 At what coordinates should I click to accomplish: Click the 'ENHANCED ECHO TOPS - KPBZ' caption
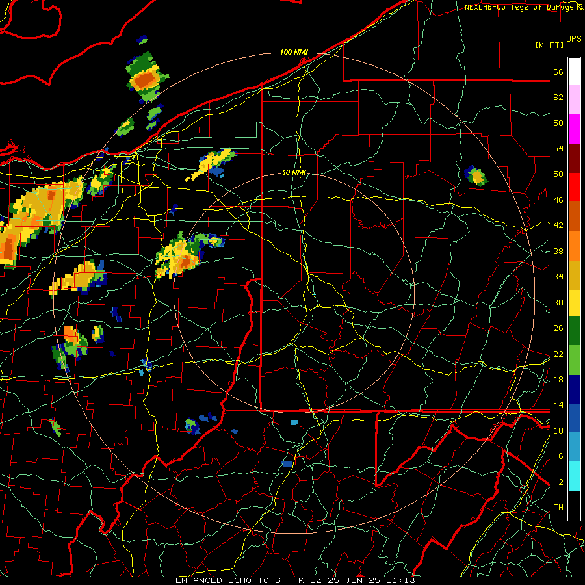pos(250,580)
